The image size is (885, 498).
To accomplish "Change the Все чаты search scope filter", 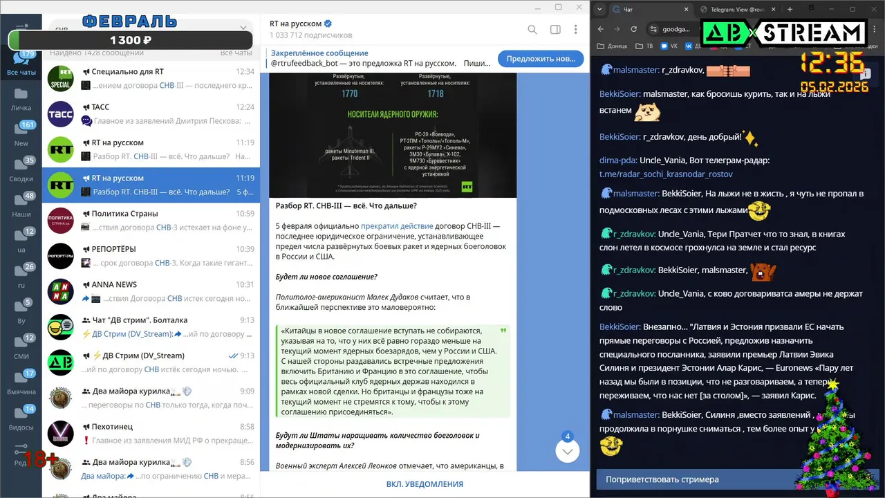I will point(236,53).
